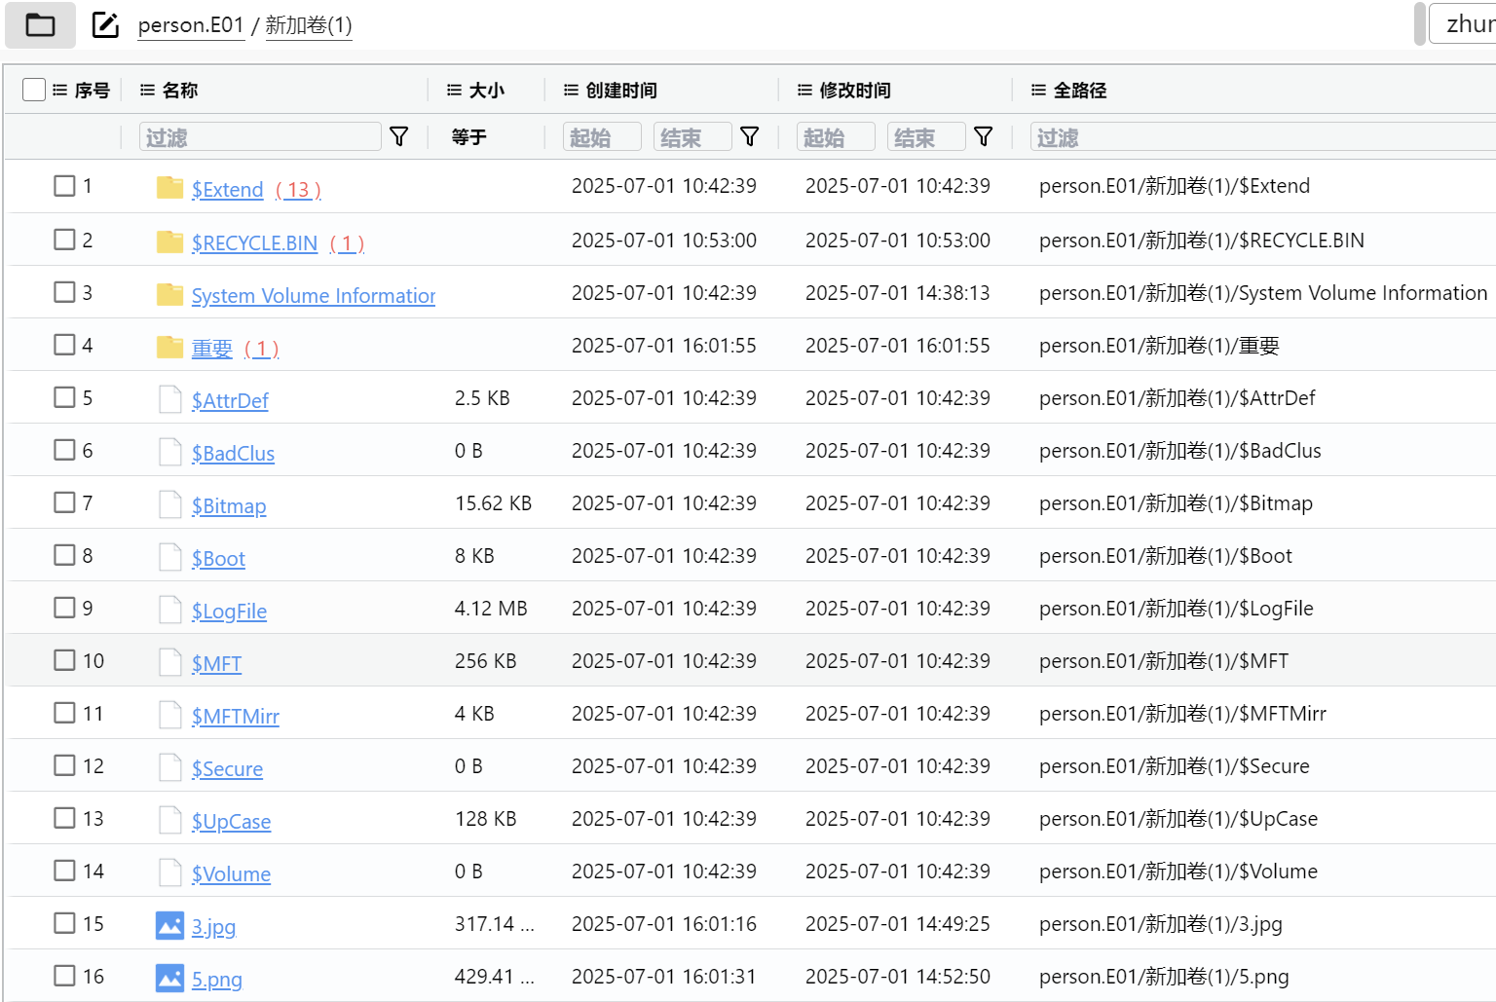Click the name filter input field
The image size is (1496, 1002).
tap(260, 137)
